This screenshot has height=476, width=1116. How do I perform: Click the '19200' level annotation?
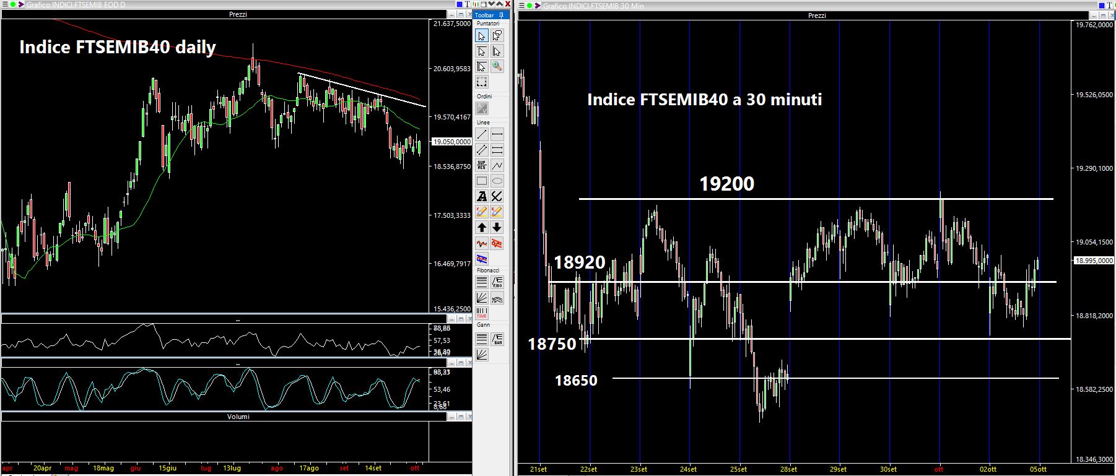point(726,184)
